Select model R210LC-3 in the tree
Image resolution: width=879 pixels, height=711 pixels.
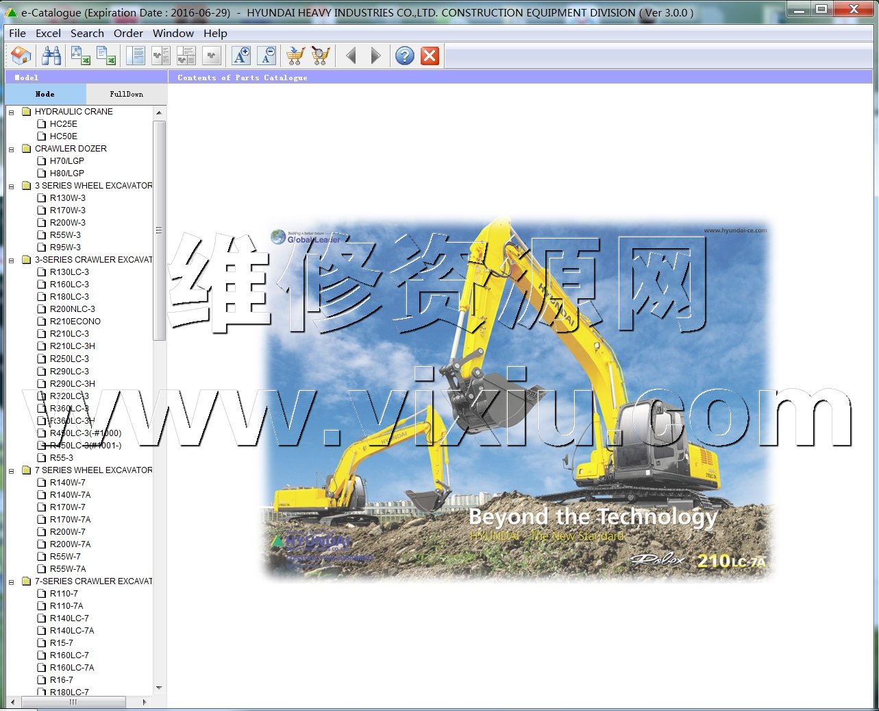(69, 334)
